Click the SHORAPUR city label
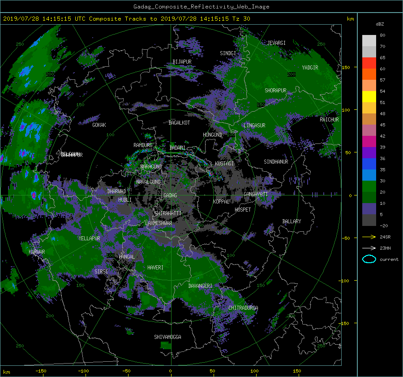The width and height of the screenshot is (403, 377). (x=275, y=91)
